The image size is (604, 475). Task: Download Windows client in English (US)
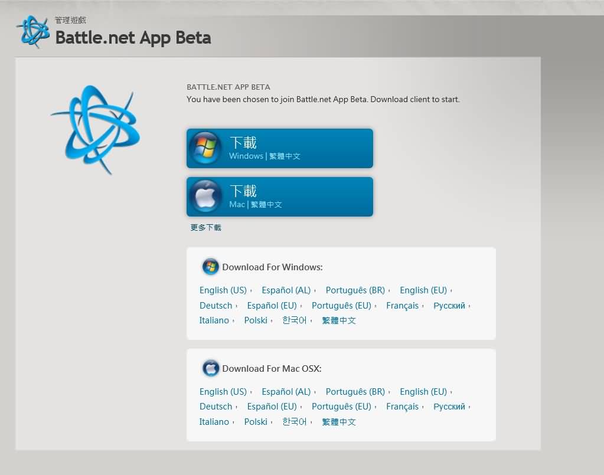(223, 290)
